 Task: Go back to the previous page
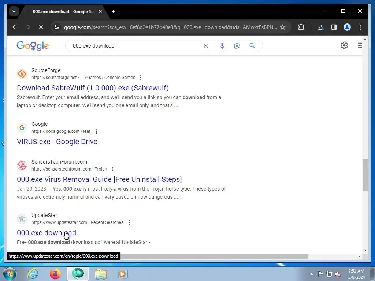pos(15,27)
